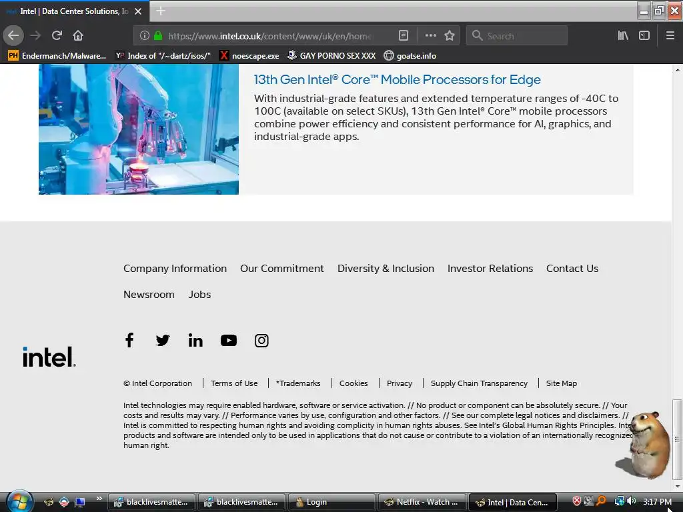Click the red security shield tray icon

[x=576, y=501]
